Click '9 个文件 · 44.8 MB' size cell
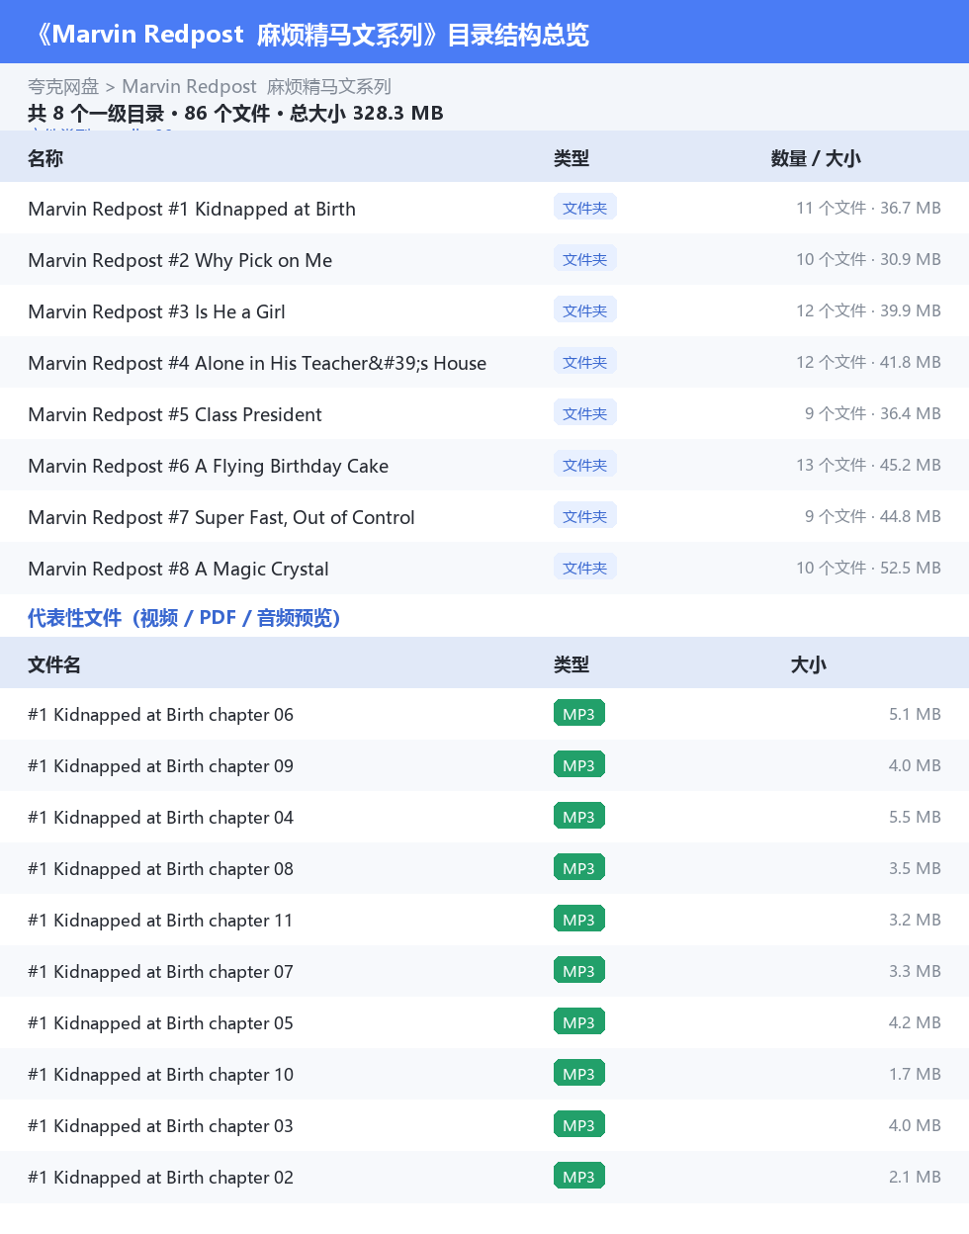The width and height of the screenshot is (969, 1234). click(x=873, y=516)
